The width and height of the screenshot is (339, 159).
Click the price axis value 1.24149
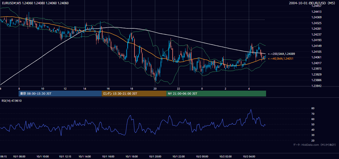317,46
